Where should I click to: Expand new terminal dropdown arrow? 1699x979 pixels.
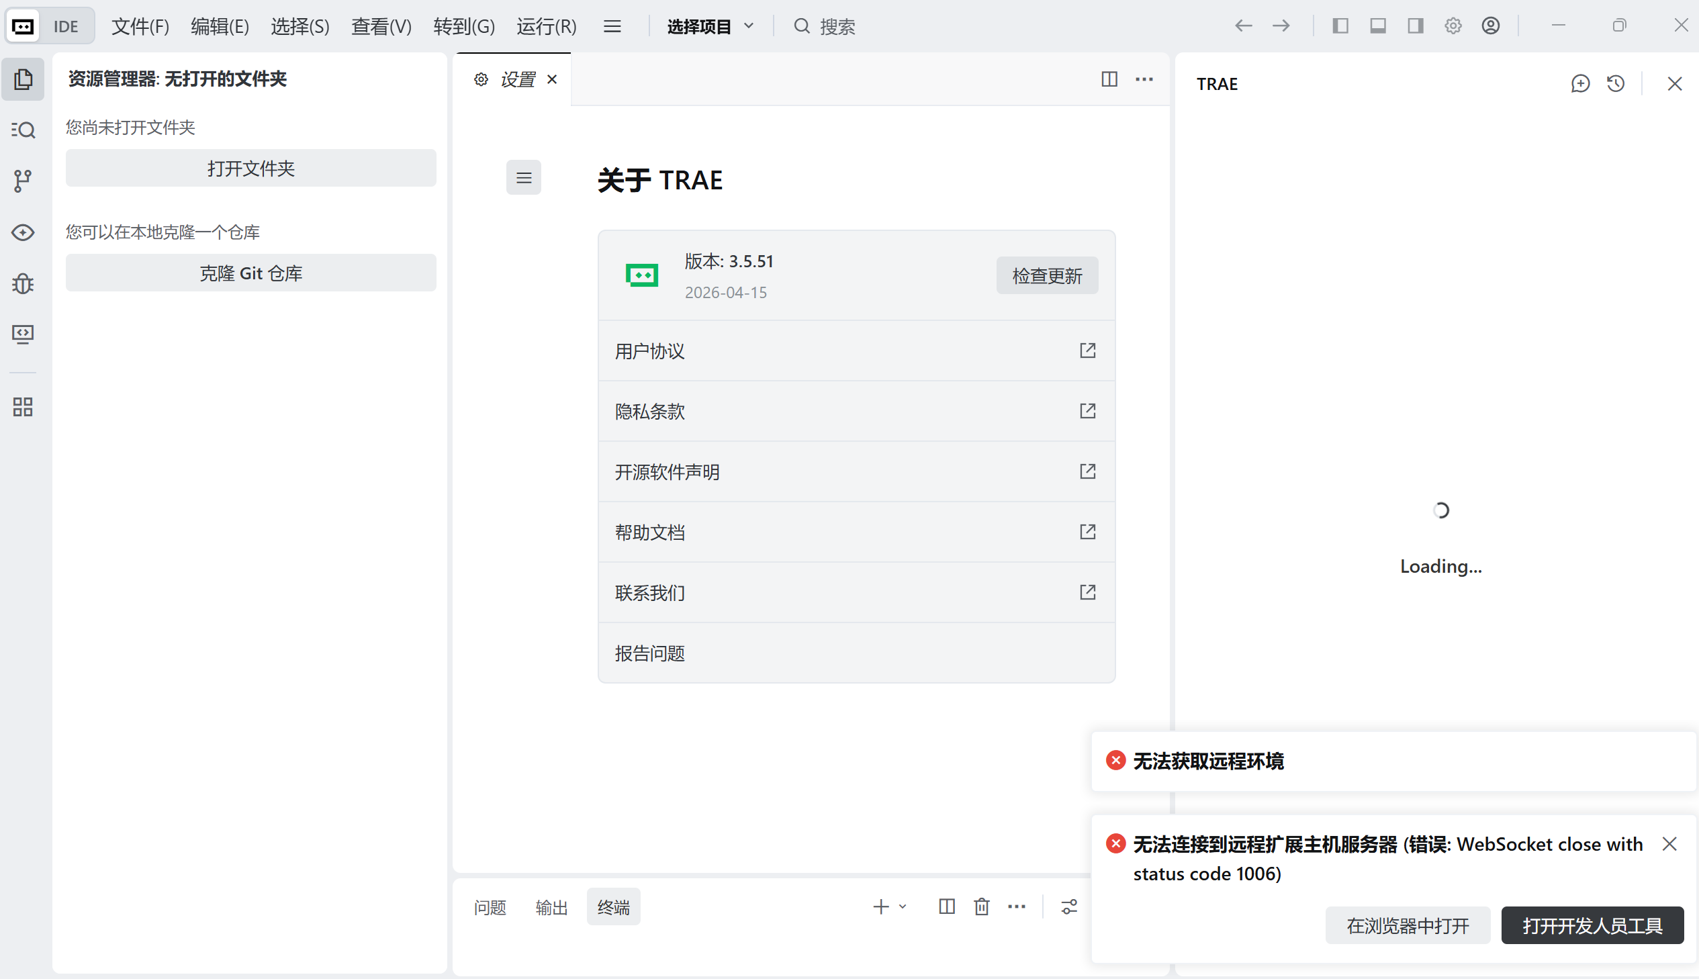(903, 906)
